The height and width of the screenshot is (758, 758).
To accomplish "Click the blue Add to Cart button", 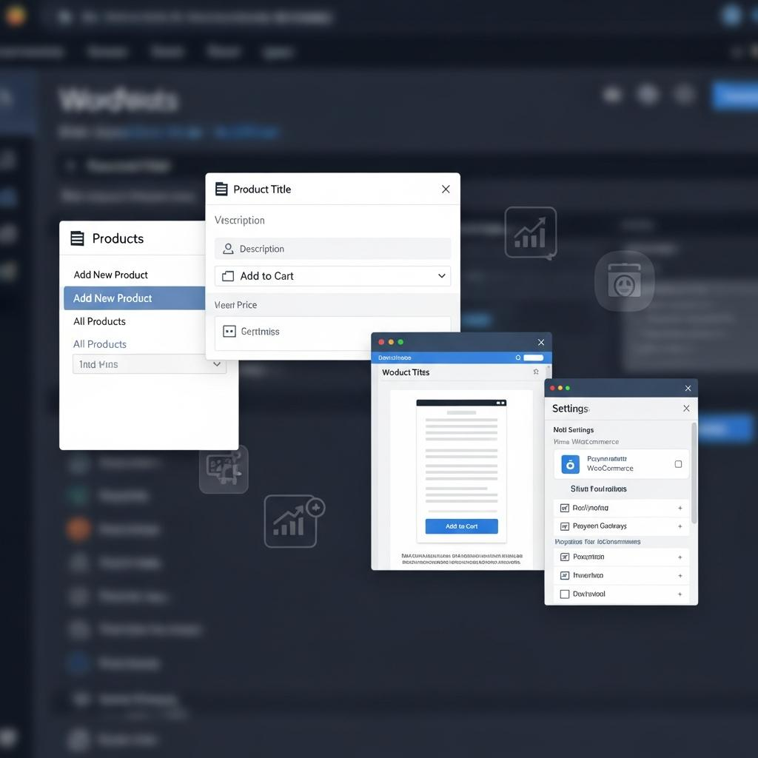I will (461, 526).
